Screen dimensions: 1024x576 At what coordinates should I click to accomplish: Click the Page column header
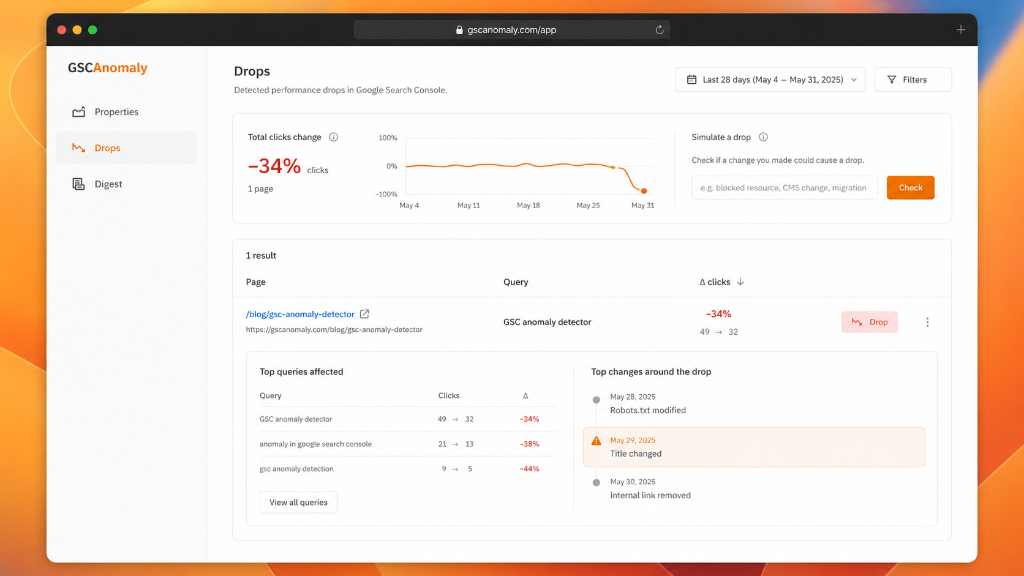click(256, 282)
